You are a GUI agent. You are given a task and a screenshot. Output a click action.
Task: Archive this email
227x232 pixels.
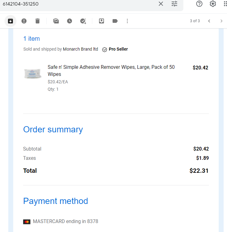(10, 21)
